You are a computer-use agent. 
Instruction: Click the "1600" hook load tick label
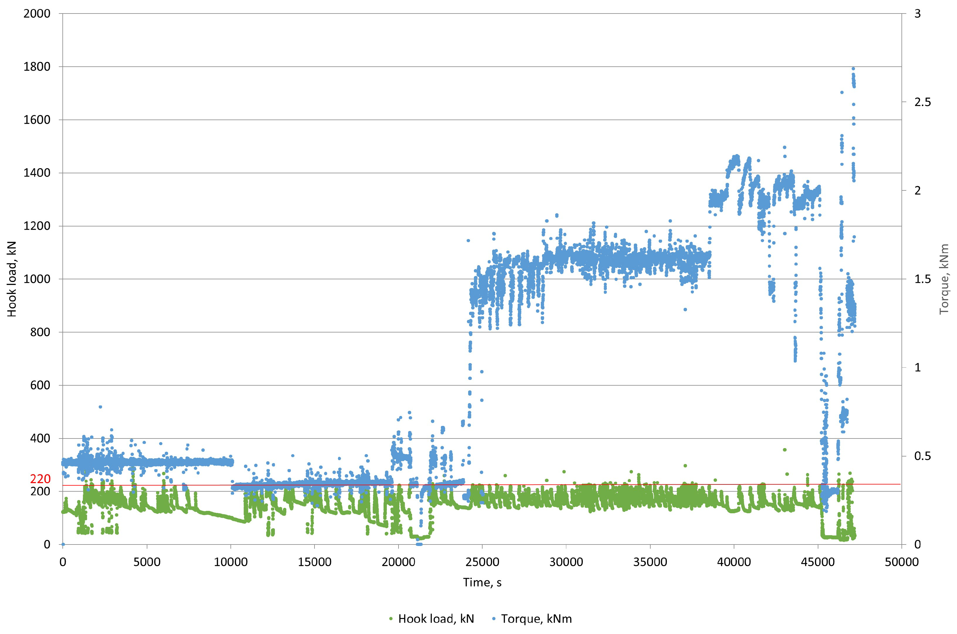pos(37,120)
